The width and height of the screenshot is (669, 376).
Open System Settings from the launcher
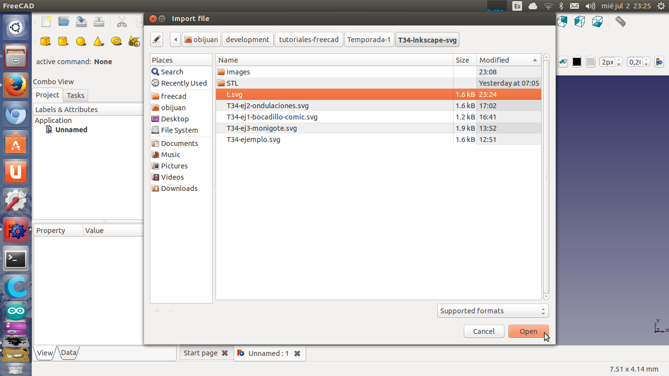coord(16,201)
